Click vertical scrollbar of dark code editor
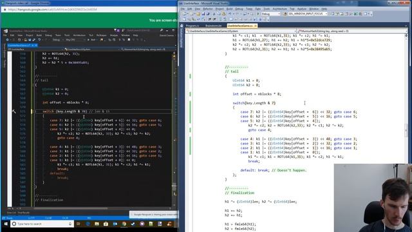 (x=174, y=129)
